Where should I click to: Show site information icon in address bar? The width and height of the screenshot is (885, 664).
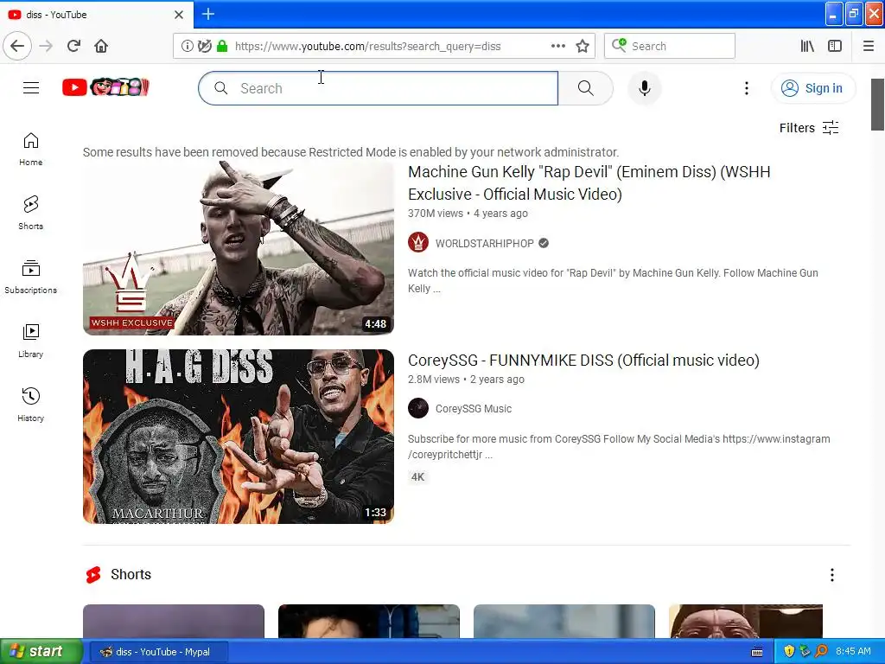pos(188,47)
